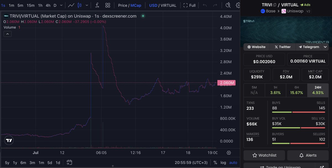Copy TRIVI token address icon

tap(275, 5)
